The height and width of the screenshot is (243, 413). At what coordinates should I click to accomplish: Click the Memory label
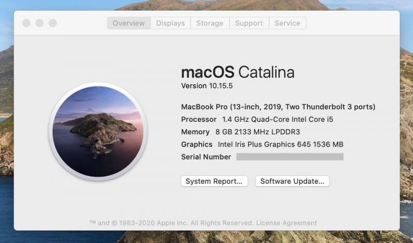click(x=196, y=132)
